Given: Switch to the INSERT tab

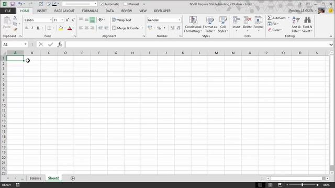Looking at the screenshot, I should (x=42, y=11).
